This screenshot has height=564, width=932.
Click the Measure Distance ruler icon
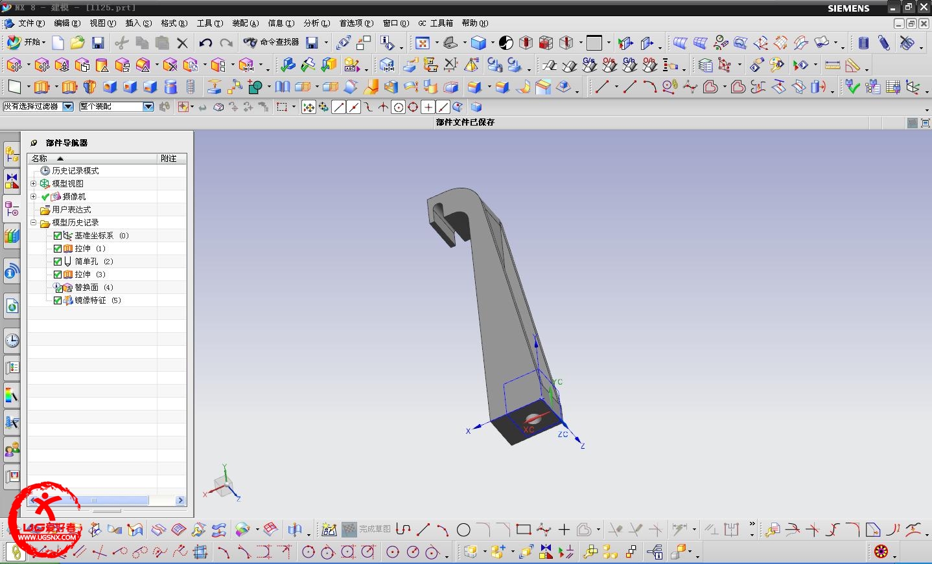[833, 65]
